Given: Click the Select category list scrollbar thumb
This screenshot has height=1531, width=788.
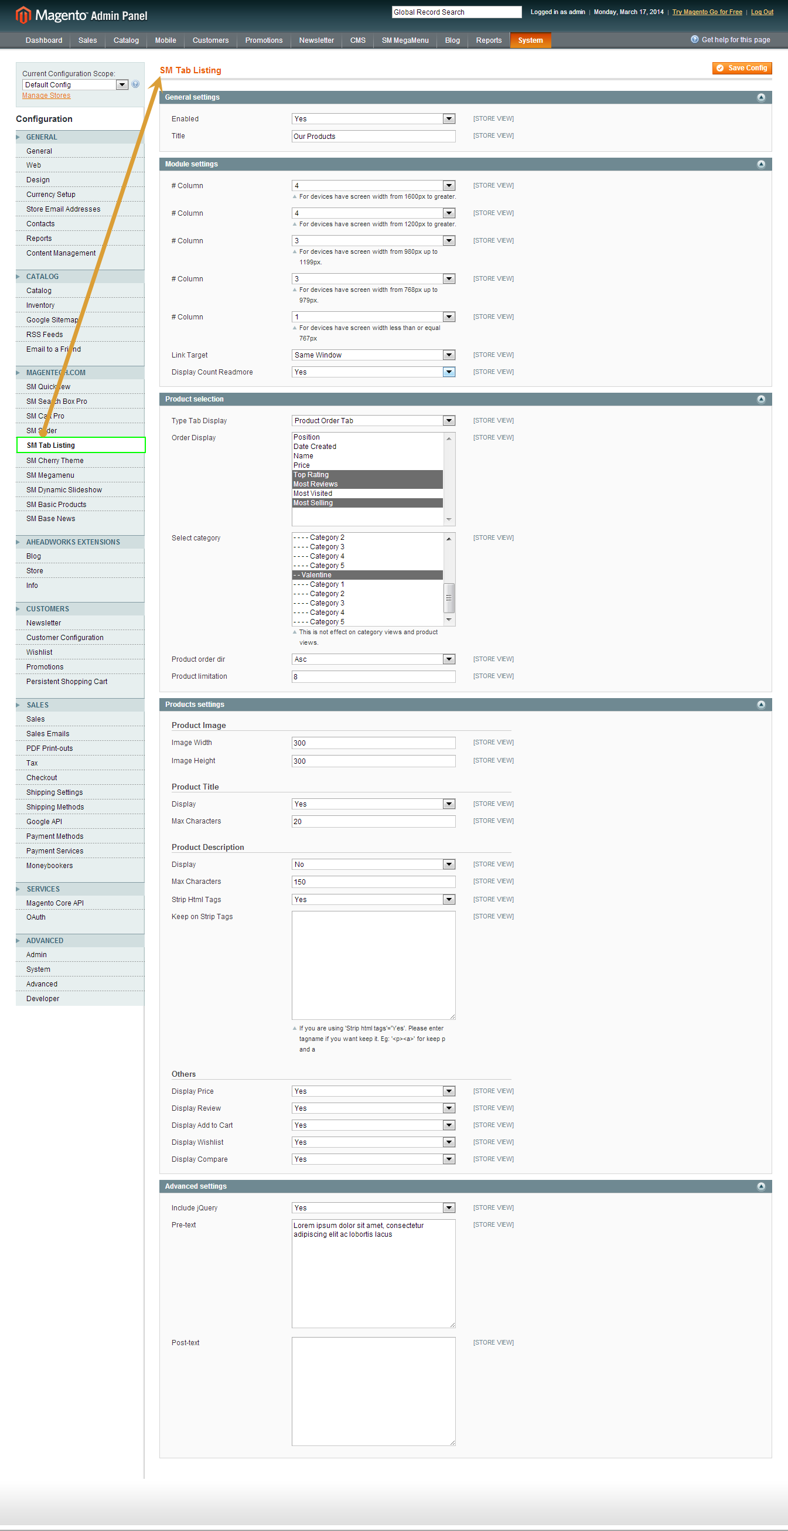Looking at the screenshot, I should 449,598.
